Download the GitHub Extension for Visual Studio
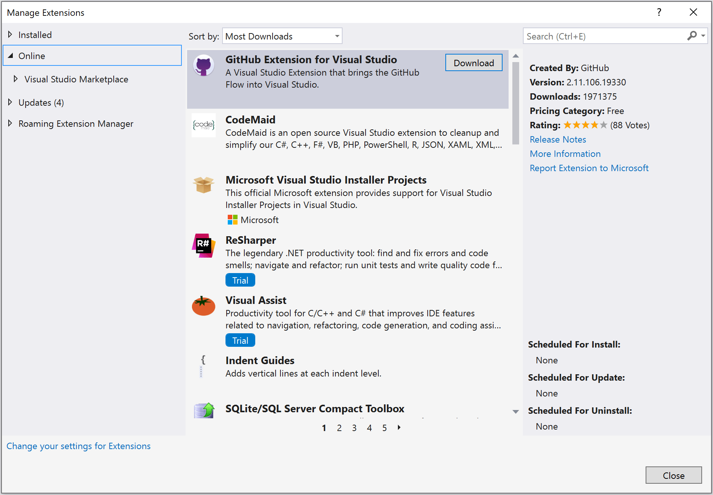The width and height of the screenshot is (713, 495). (474, 63)
